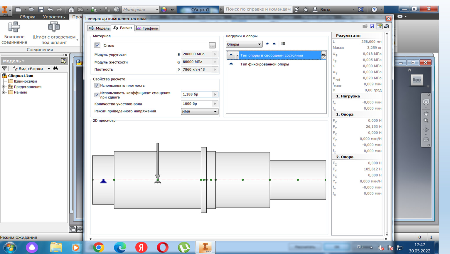Expand the shaft divisions count arrow

[x=215, y=104]
